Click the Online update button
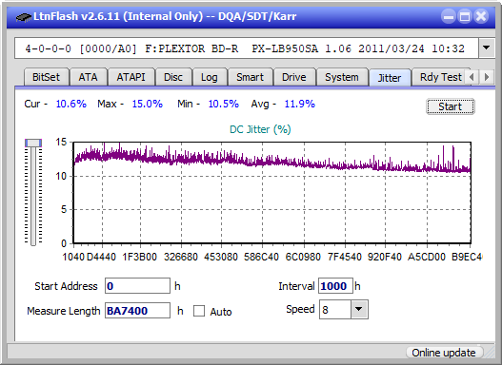Viewport: 502px width, 365px height. pyautogui.click(x=443, y=353)
